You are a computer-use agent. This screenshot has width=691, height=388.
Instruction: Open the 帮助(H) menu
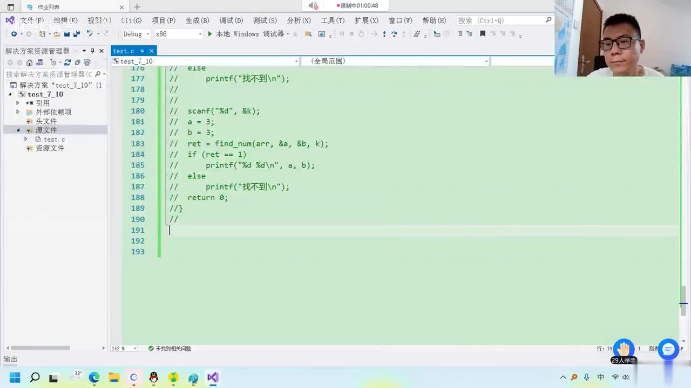tap(434, 20)
